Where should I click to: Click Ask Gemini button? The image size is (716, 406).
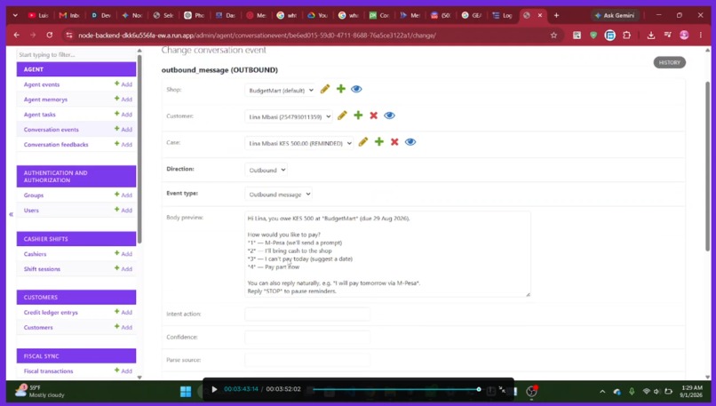[615, 15]
